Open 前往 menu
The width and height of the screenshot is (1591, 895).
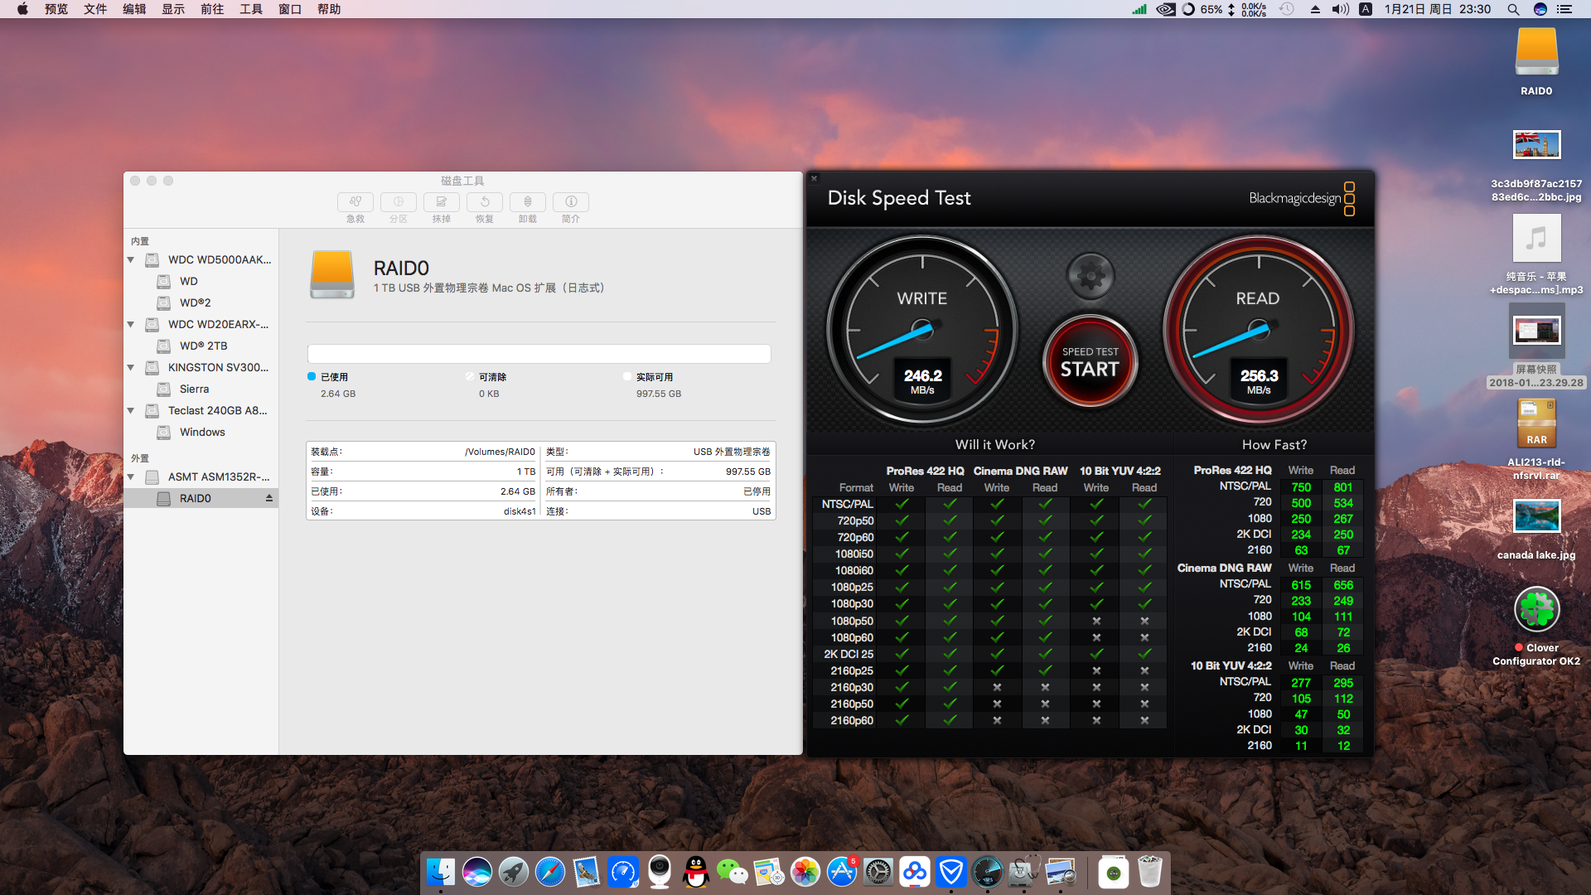212,9
